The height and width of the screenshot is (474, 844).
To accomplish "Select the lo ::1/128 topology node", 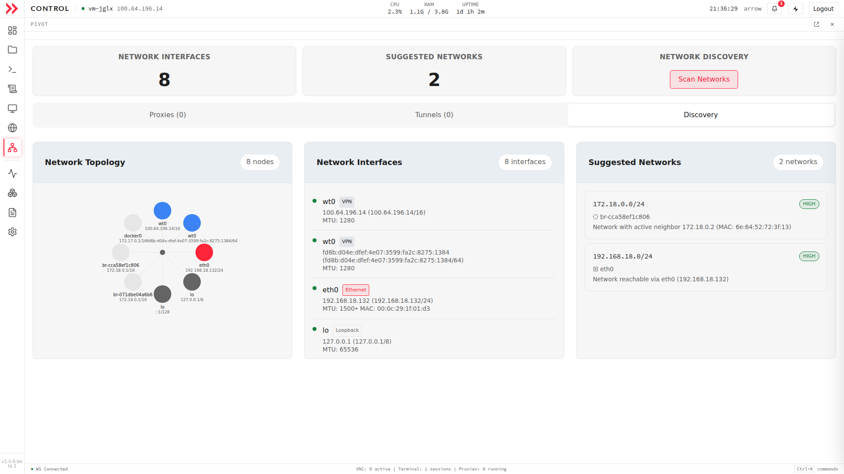I will (162, 294).
